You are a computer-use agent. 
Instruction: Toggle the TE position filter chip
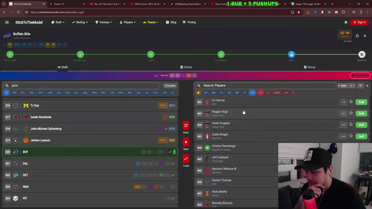pos(245,93)
